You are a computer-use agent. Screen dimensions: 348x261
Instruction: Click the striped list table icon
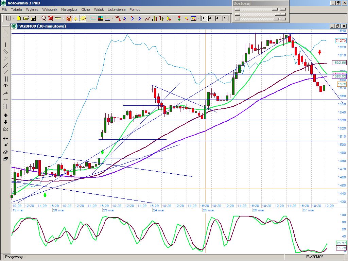point(108,18)
